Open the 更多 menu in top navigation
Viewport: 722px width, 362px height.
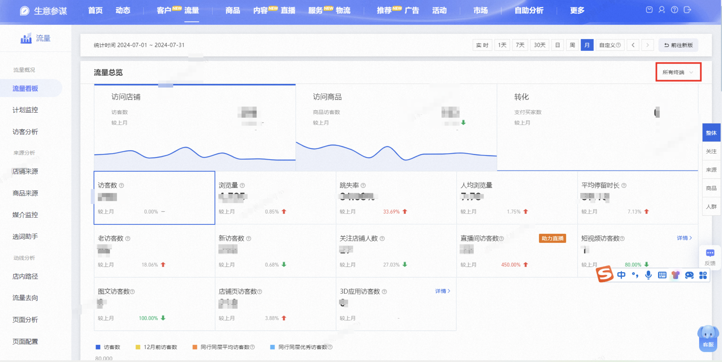pos(577,11)
